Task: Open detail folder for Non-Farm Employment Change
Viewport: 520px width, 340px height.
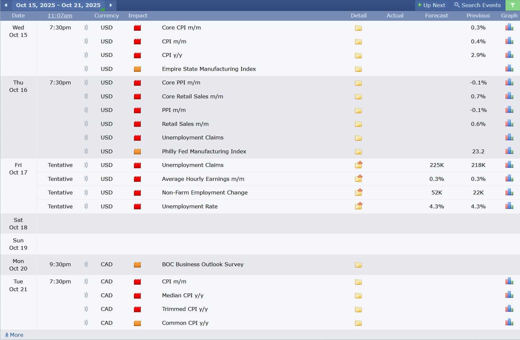Action: [x=358, y=192]
